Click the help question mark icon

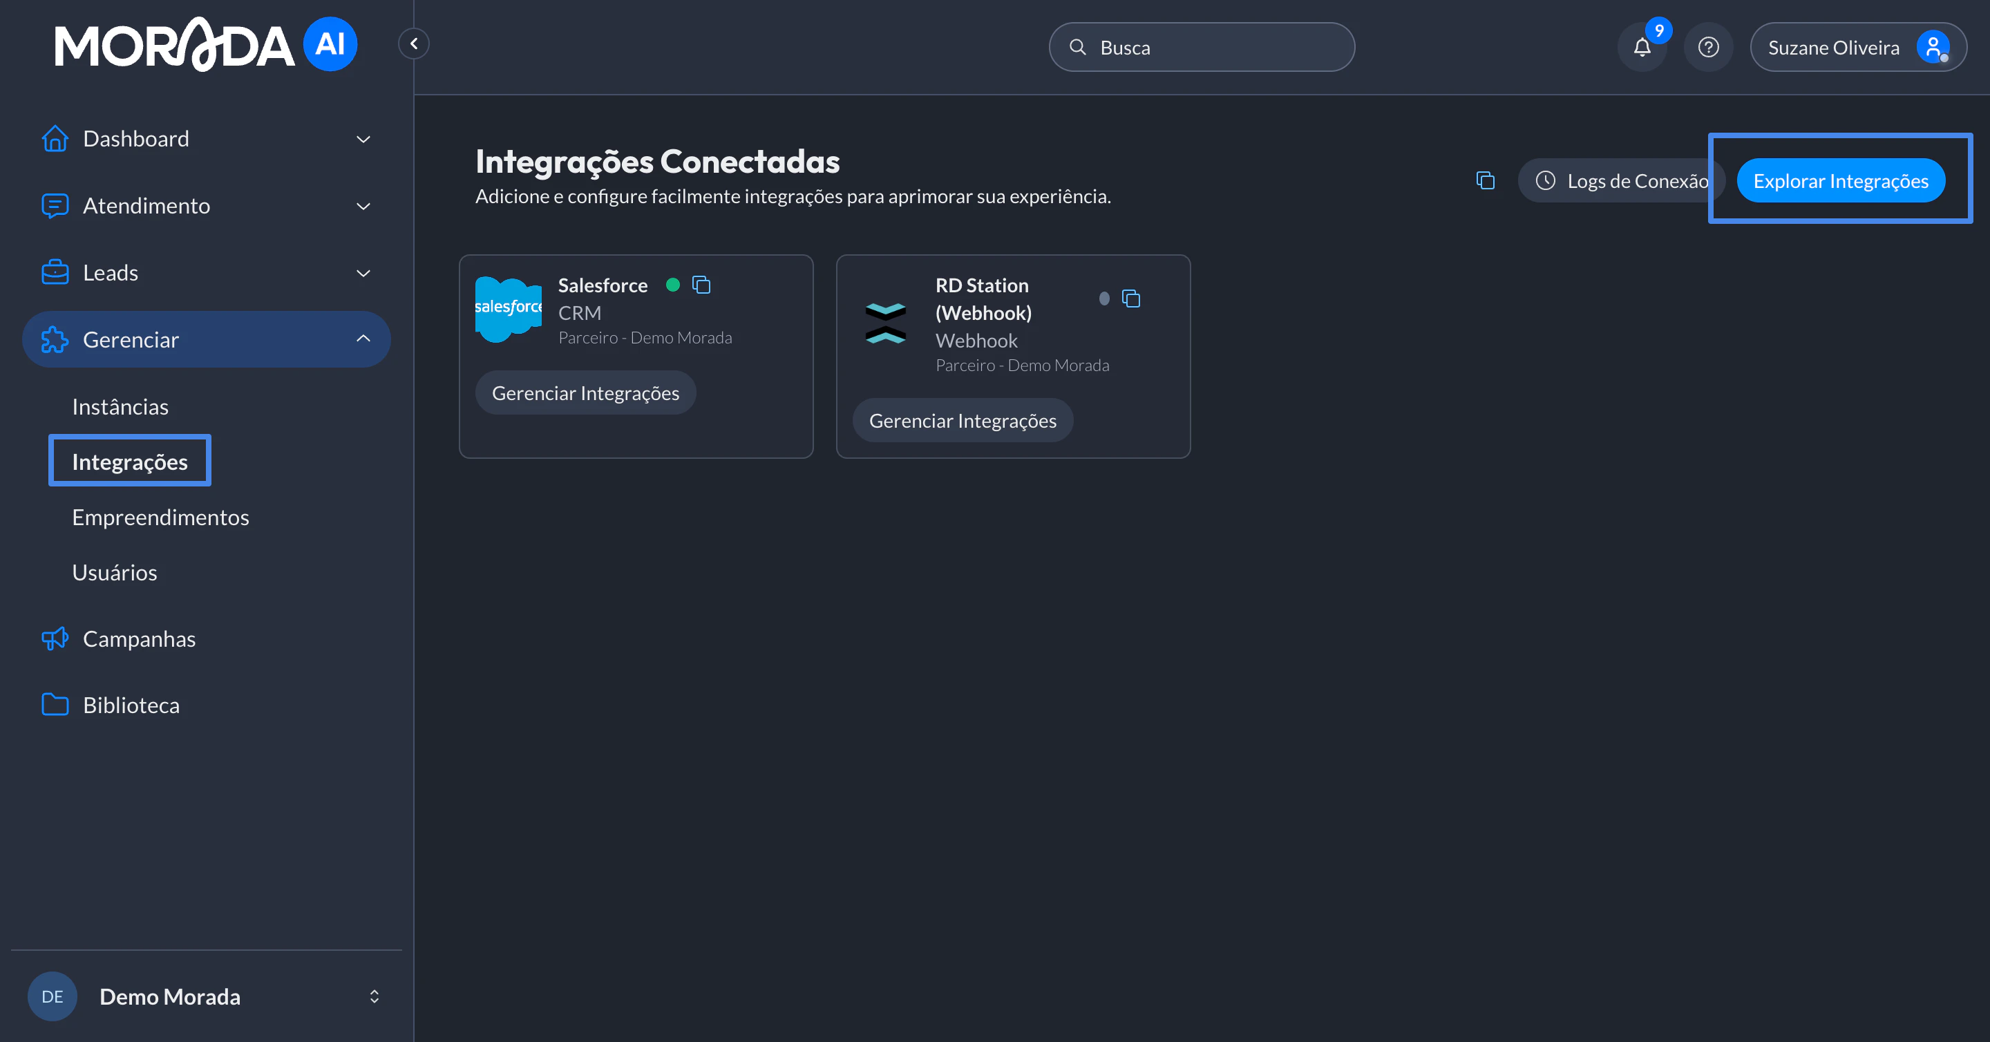click(1708, 46)
